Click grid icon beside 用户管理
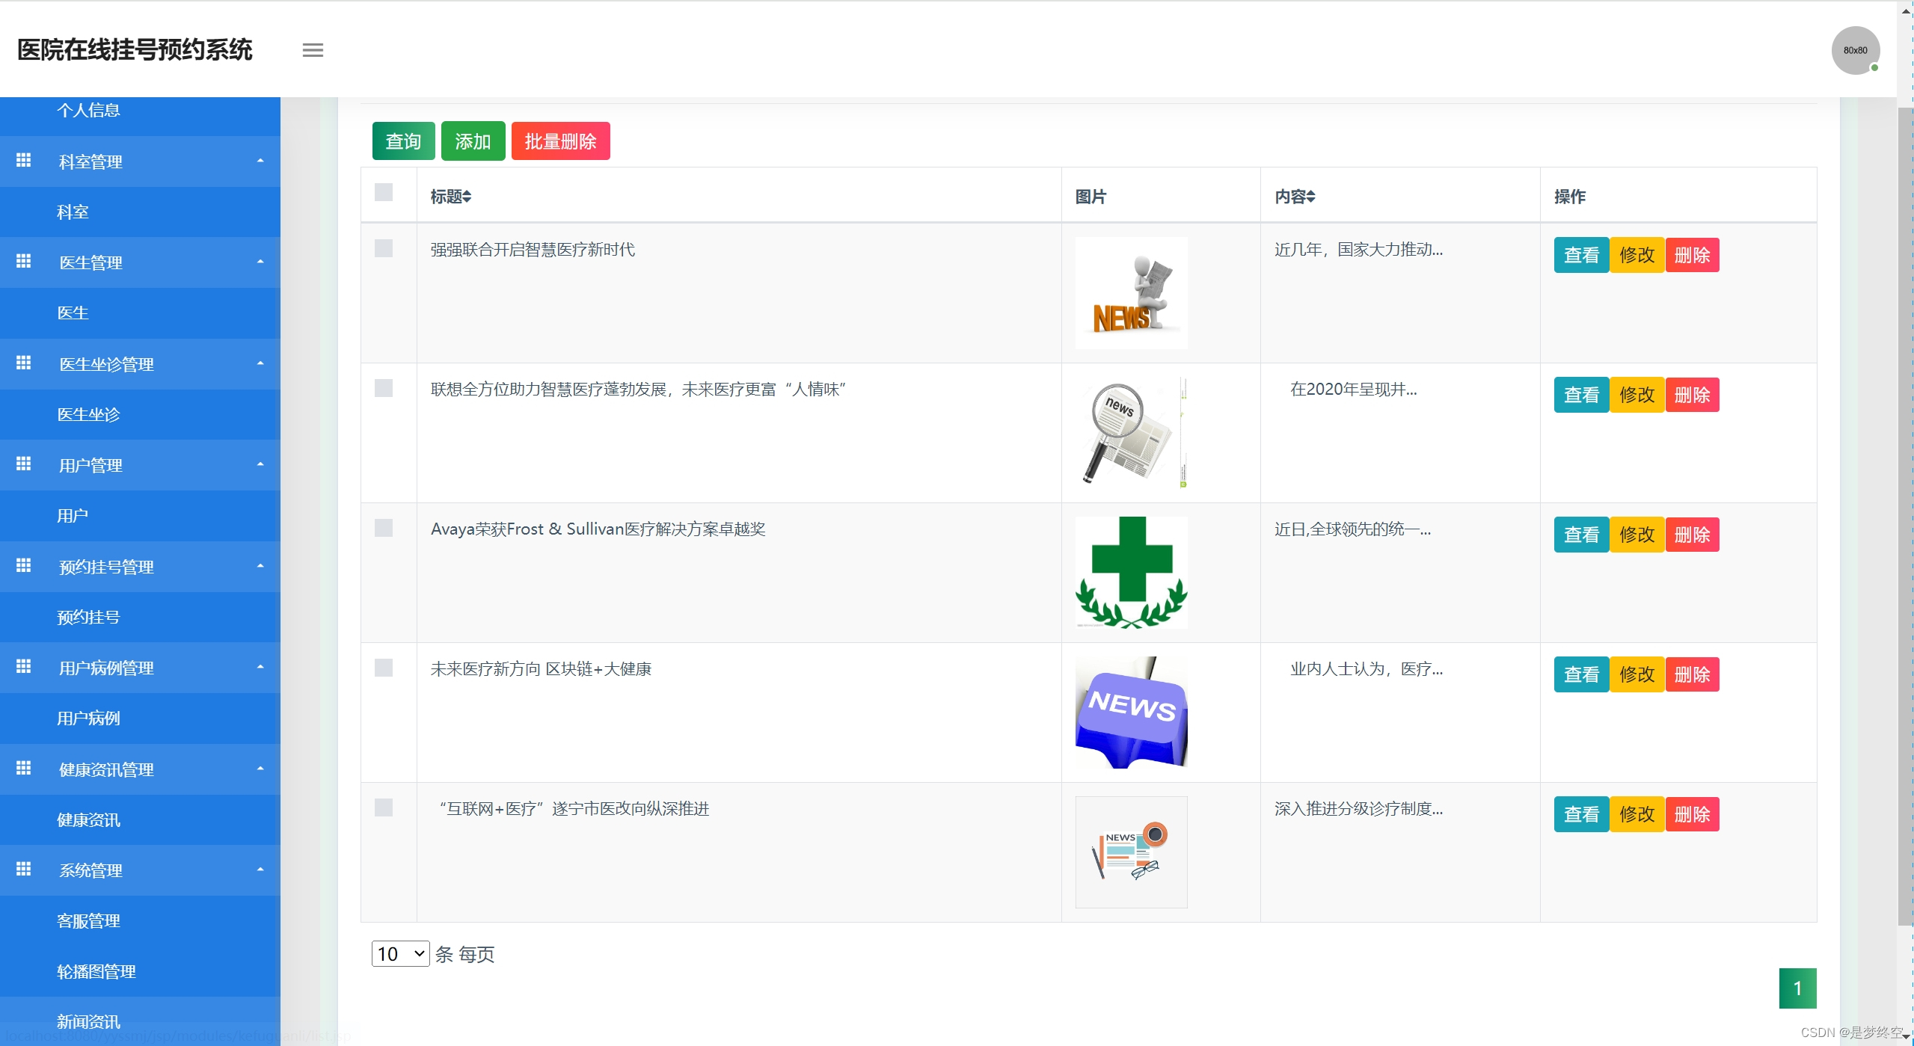1914x1046 pixels. [24, 464]
